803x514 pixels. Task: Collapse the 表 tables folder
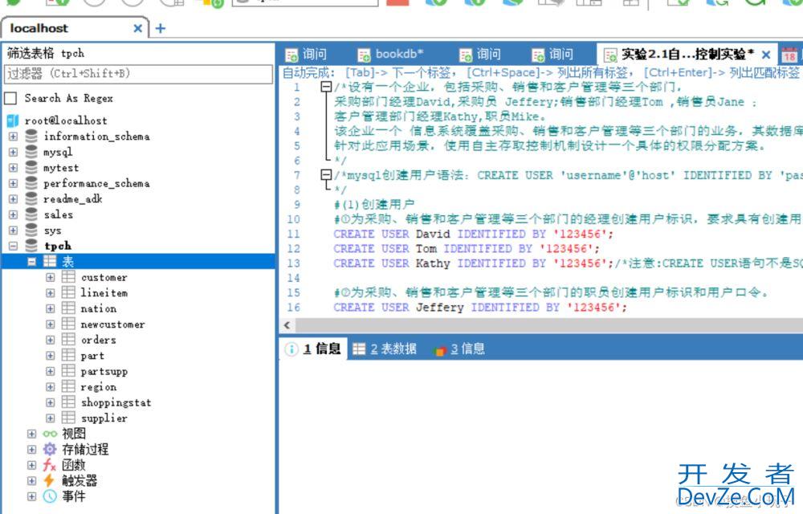32,262
